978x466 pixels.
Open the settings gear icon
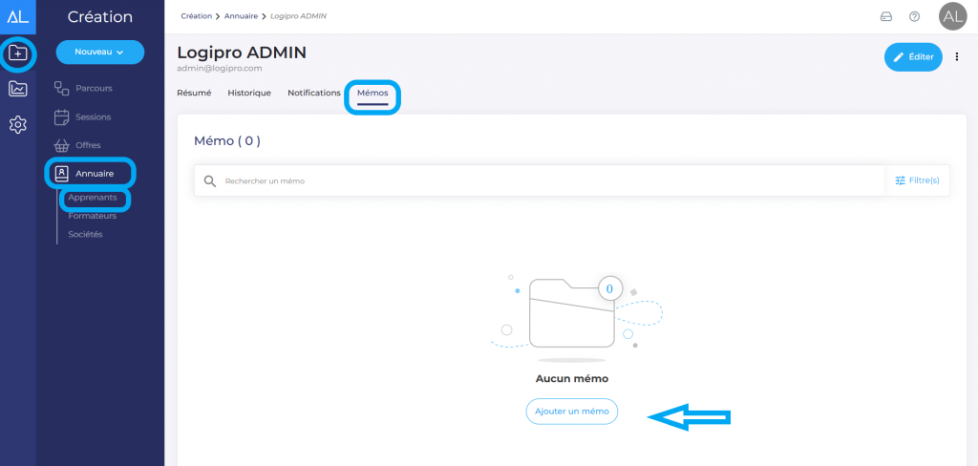point(18,125)
